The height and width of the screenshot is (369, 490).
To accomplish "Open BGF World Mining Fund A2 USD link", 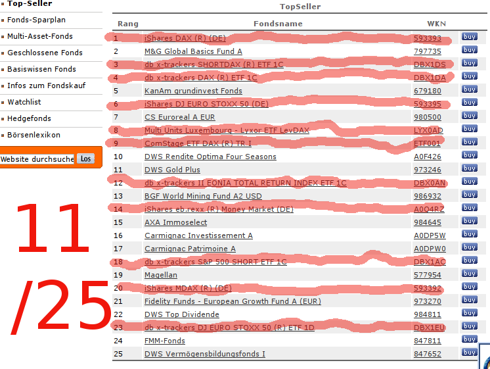I will pyautogui.click(x=203, y=196).
